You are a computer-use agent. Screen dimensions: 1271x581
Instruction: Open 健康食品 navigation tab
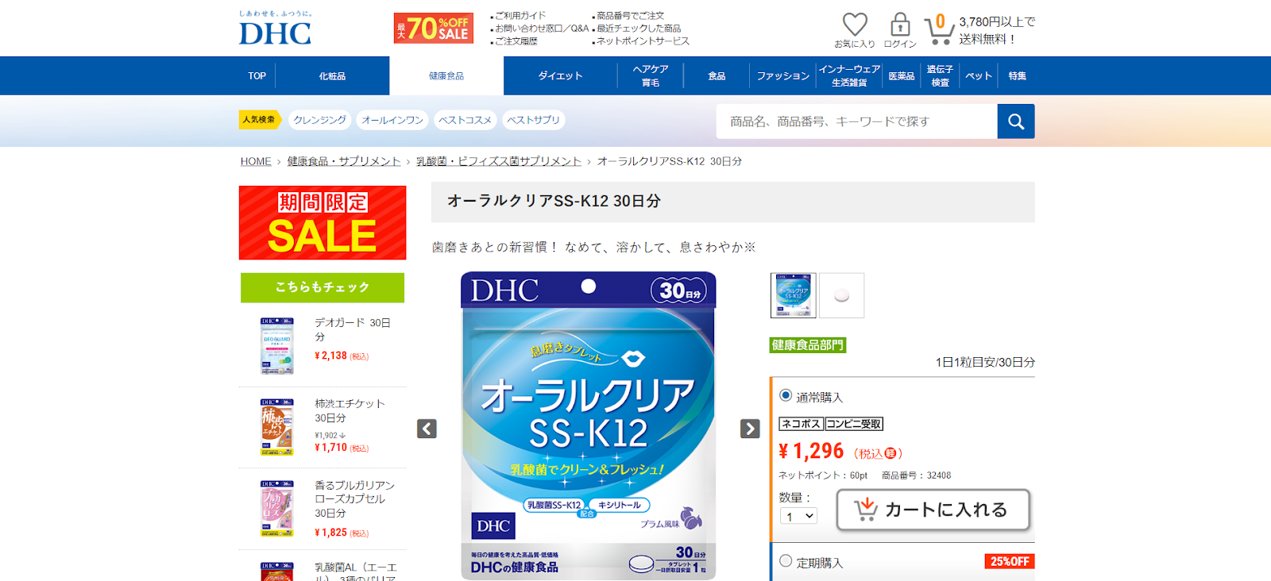point(446,76)
